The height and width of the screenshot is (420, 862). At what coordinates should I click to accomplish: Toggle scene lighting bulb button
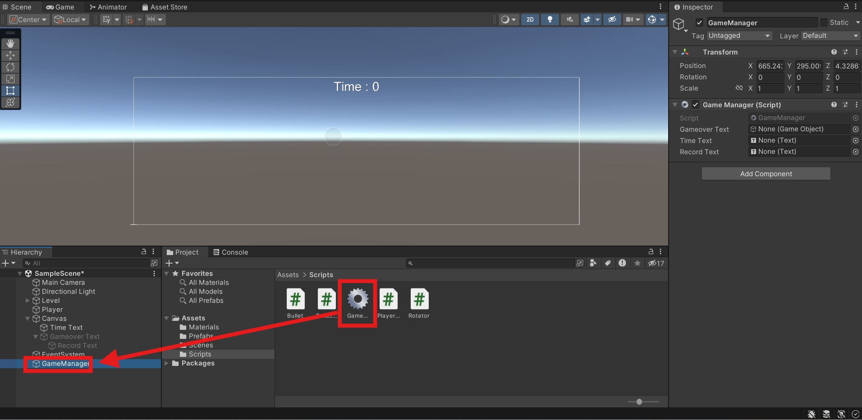click(x=550, y=19)
